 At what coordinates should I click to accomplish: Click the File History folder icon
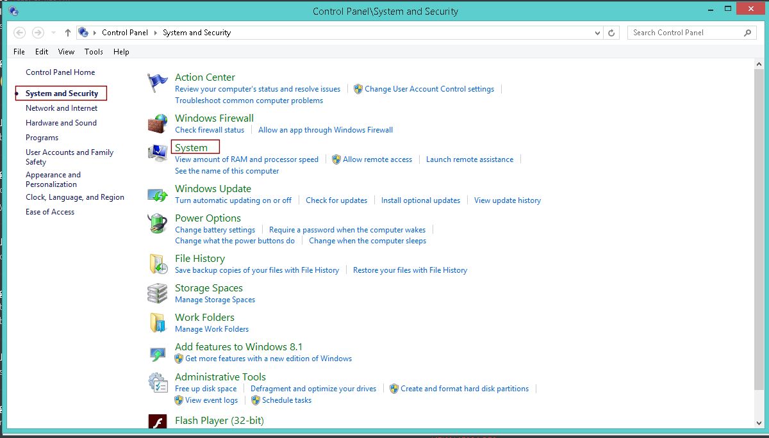[x=157, y=264]
